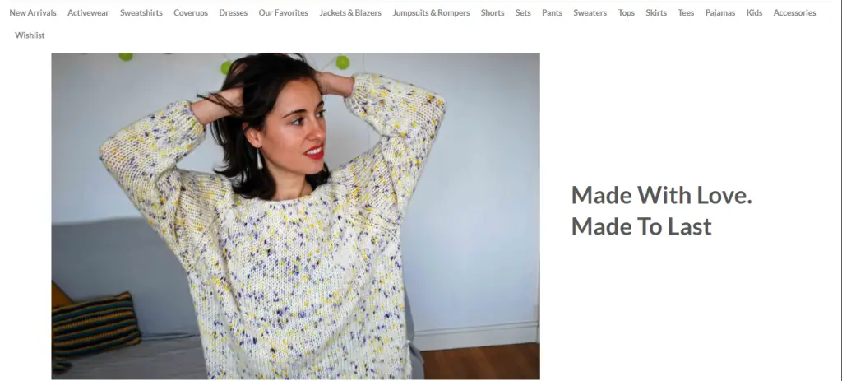Open the Our Favorites page

tap(284, 13)
